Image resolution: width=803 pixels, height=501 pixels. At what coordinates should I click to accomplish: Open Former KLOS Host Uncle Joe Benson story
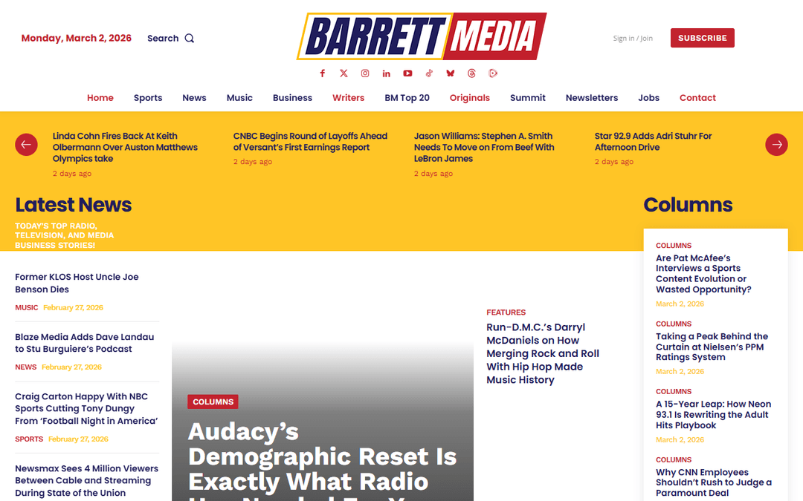pos(77,283)
